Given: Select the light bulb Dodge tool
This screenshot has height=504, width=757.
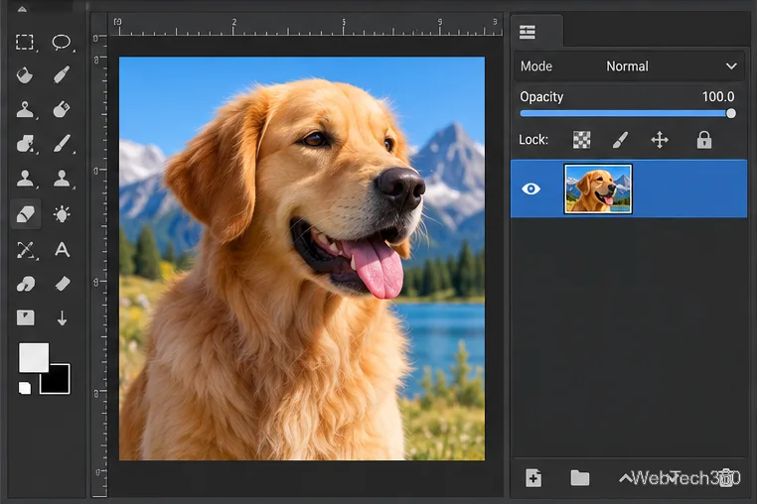Looking at the screenshot, I should [62, 213].
